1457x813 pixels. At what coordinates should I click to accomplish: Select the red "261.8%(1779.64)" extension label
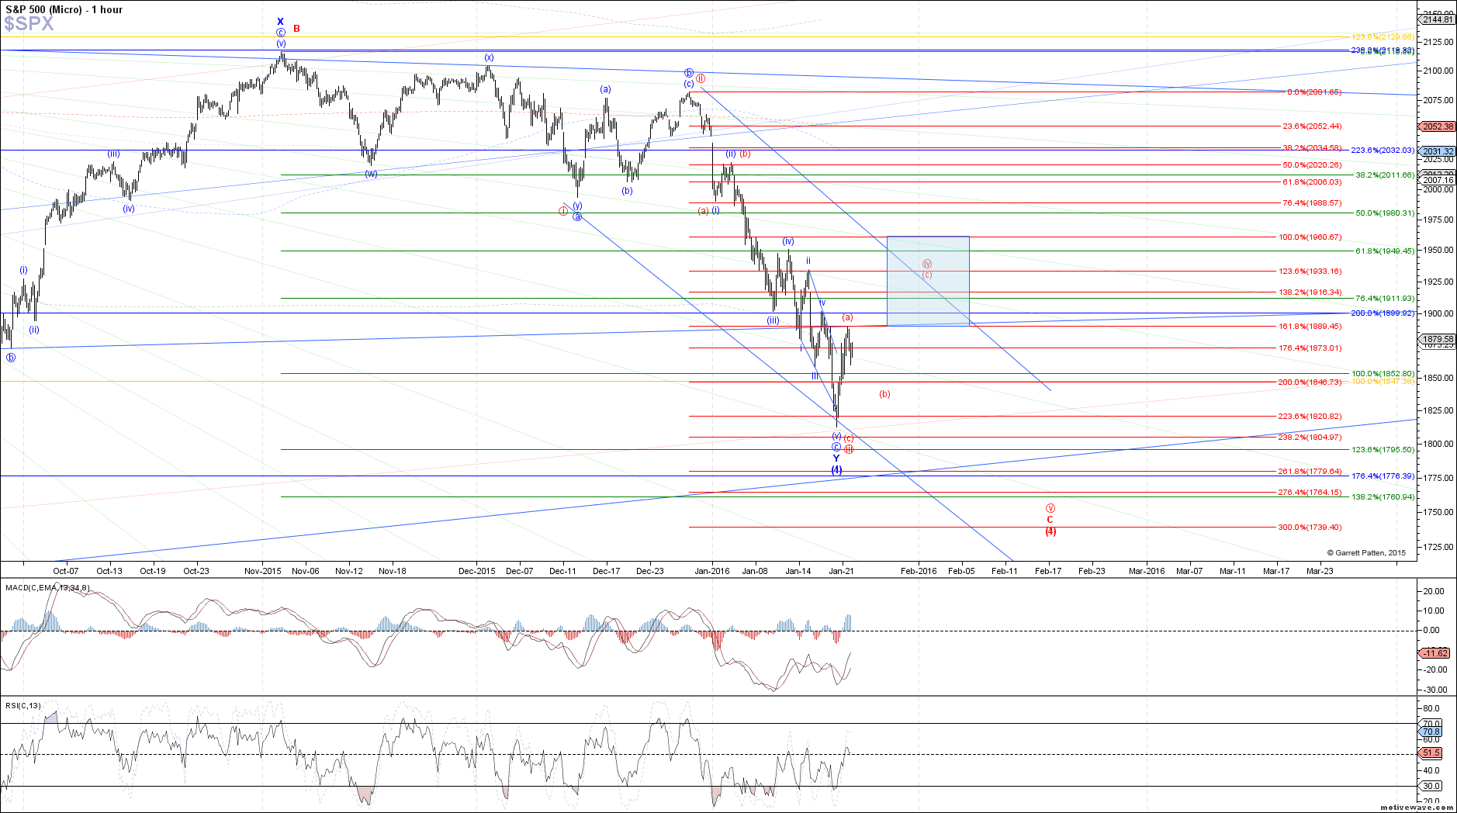point(1310,472)
